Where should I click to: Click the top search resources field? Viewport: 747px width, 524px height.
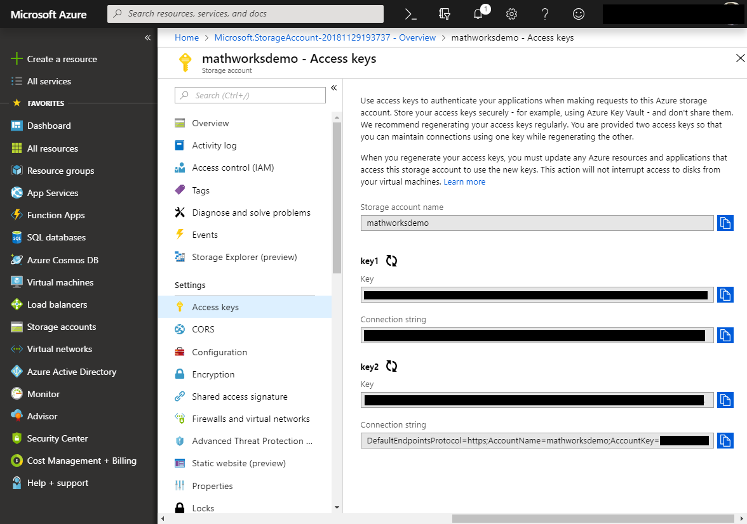point(245,14)
